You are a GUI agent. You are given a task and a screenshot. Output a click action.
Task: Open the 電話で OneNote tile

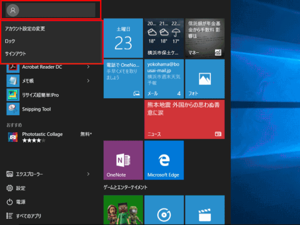[x=123, y=79]
